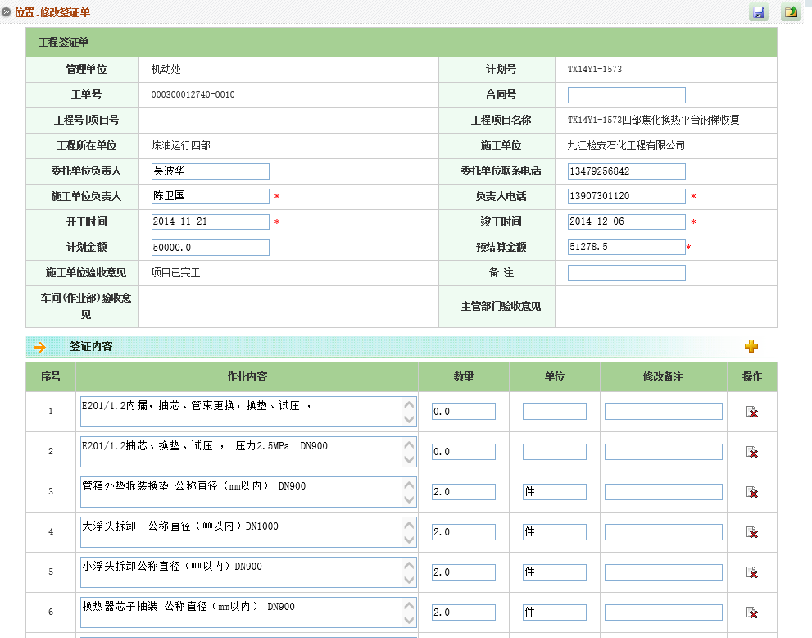Click the 备注 input field
This screenshot has height=638, width=812.
tap(627, 273)
